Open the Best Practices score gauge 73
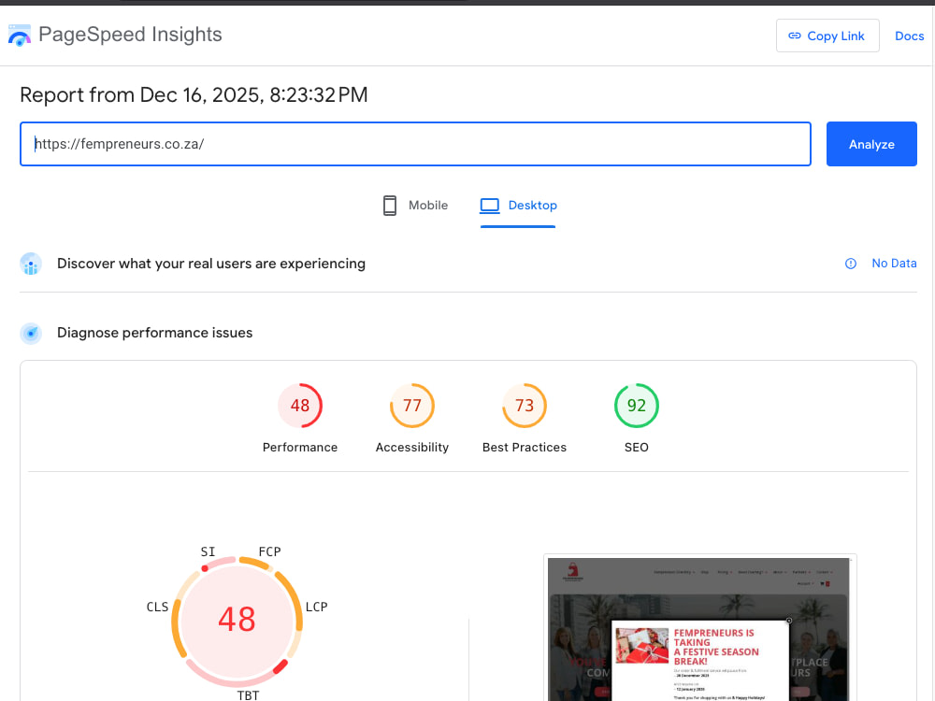 (525, 406)
